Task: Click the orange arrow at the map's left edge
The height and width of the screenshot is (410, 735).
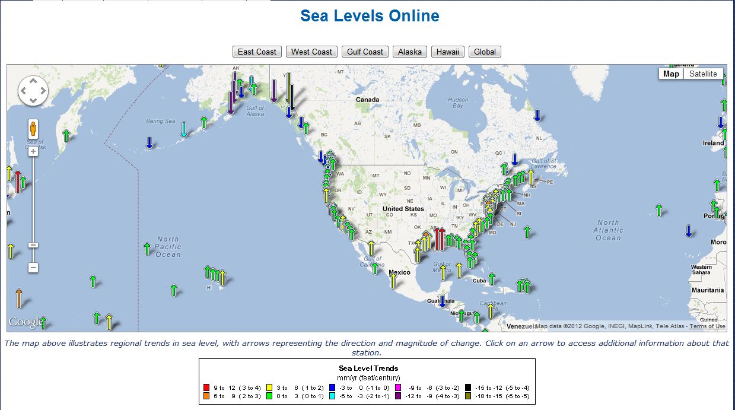Action: [x=19, y=298]
